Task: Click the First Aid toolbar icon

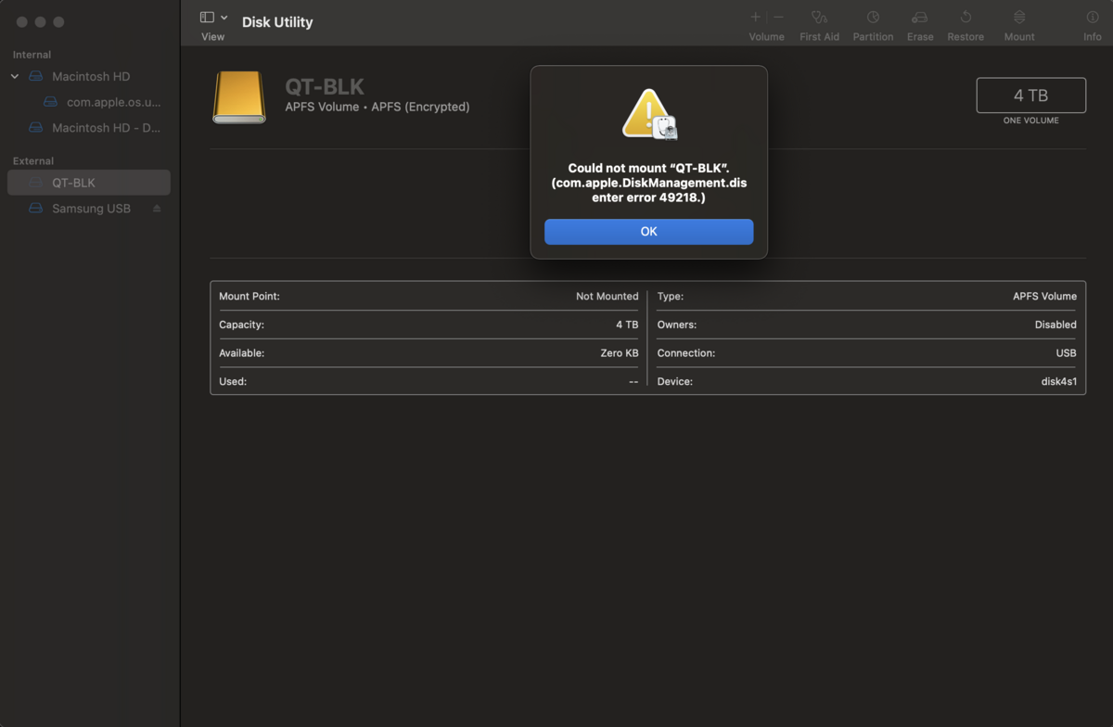Action: 819,18
